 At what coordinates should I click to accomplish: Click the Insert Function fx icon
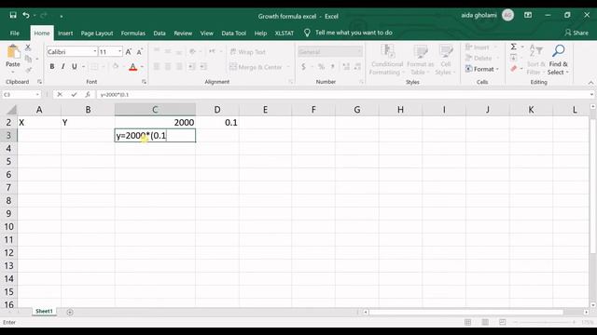click(88, 95)
